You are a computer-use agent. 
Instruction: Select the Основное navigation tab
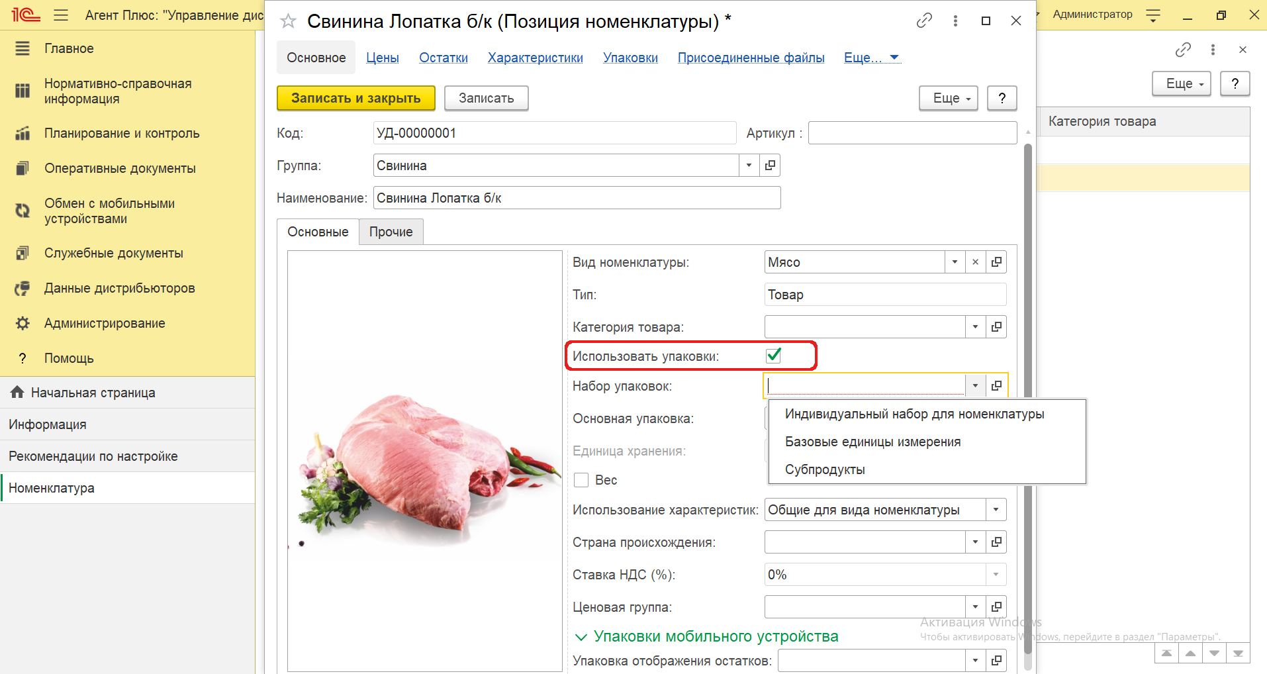click(x=316, y=58)
